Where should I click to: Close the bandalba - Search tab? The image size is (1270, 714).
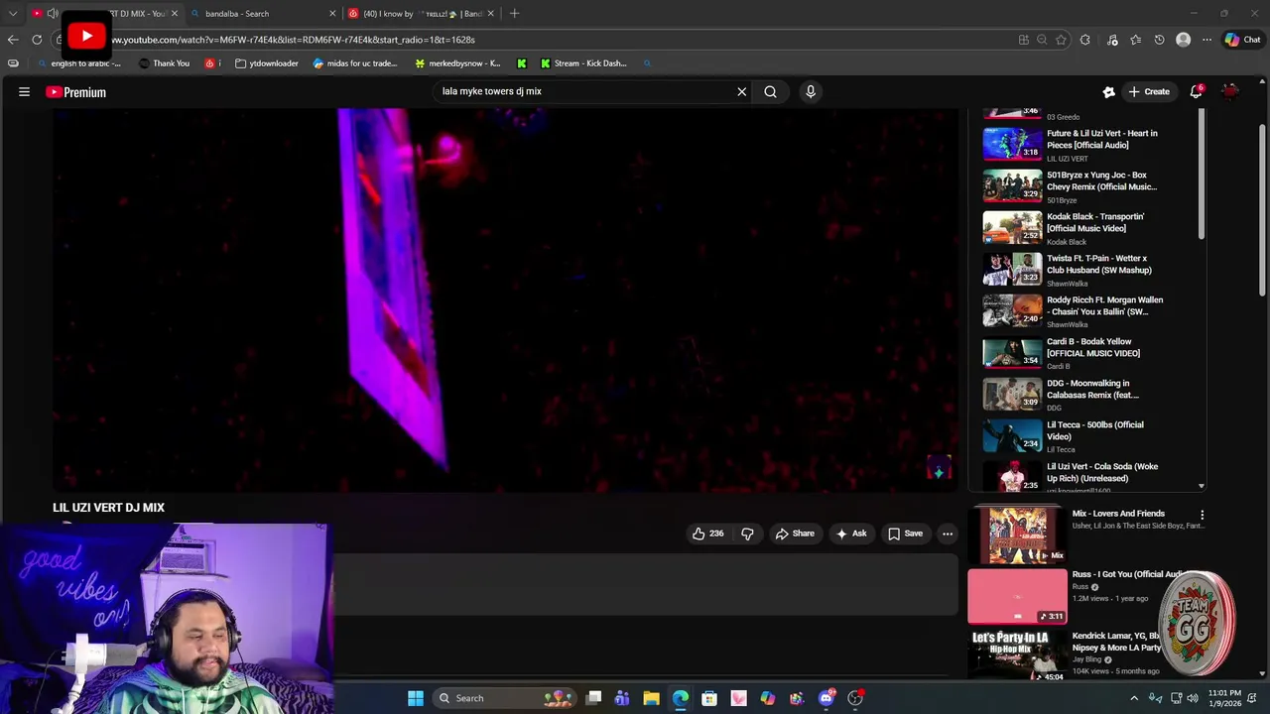click(x=332, y=14)
